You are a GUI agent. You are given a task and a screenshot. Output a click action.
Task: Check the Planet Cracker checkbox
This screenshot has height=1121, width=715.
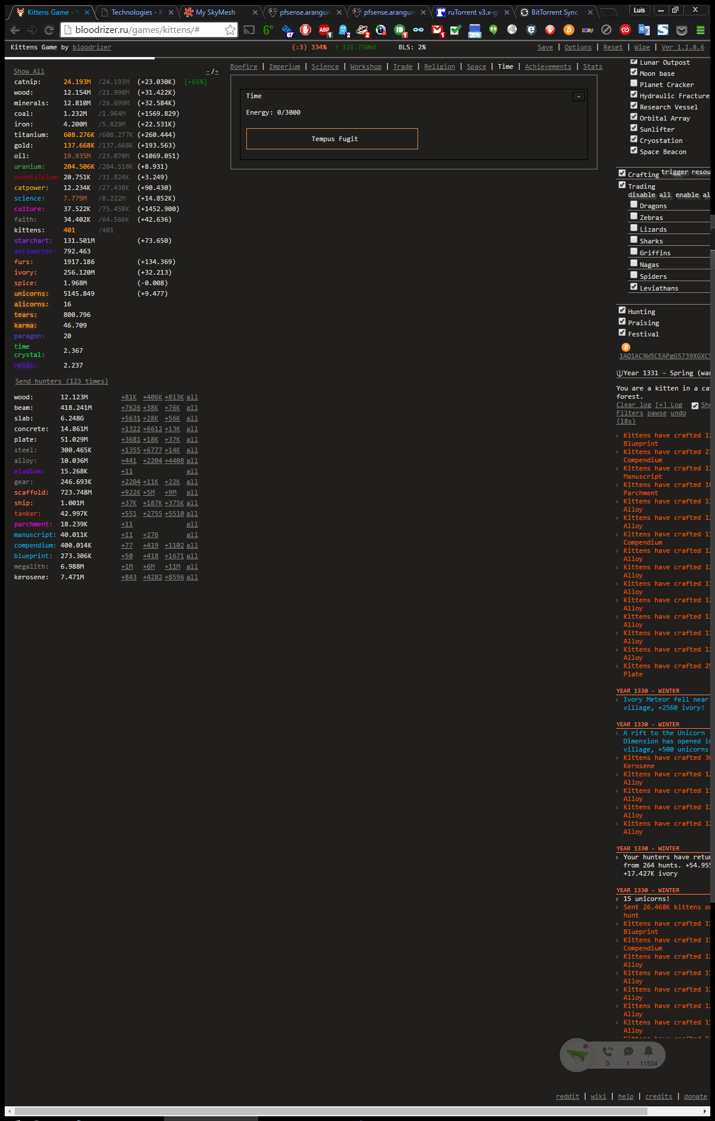(634, 84)
